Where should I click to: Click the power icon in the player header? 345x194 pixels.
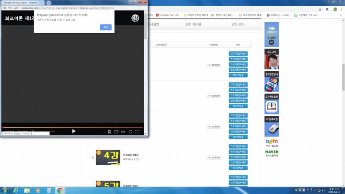135,18
